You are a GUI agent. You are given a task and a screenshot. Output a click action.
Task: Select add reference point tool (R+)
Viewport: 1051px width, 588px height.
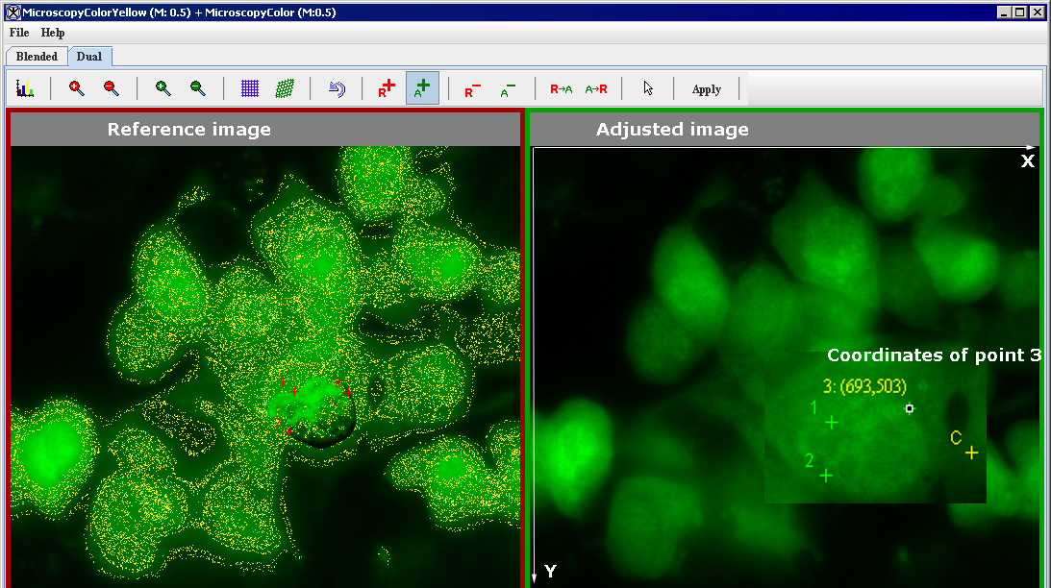tap(387, 88)
